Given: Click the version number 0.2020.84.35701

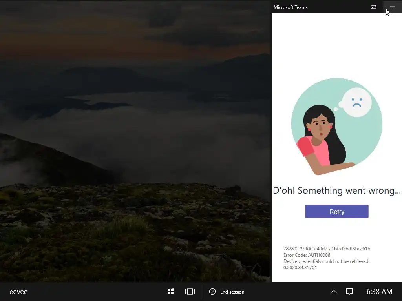Looking at the screenshot, I should pos(300,267).
